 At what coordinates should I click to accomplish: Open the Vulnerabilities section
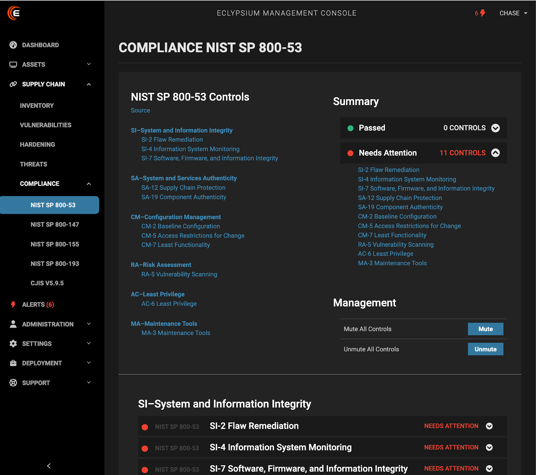(x=46, y=125)
